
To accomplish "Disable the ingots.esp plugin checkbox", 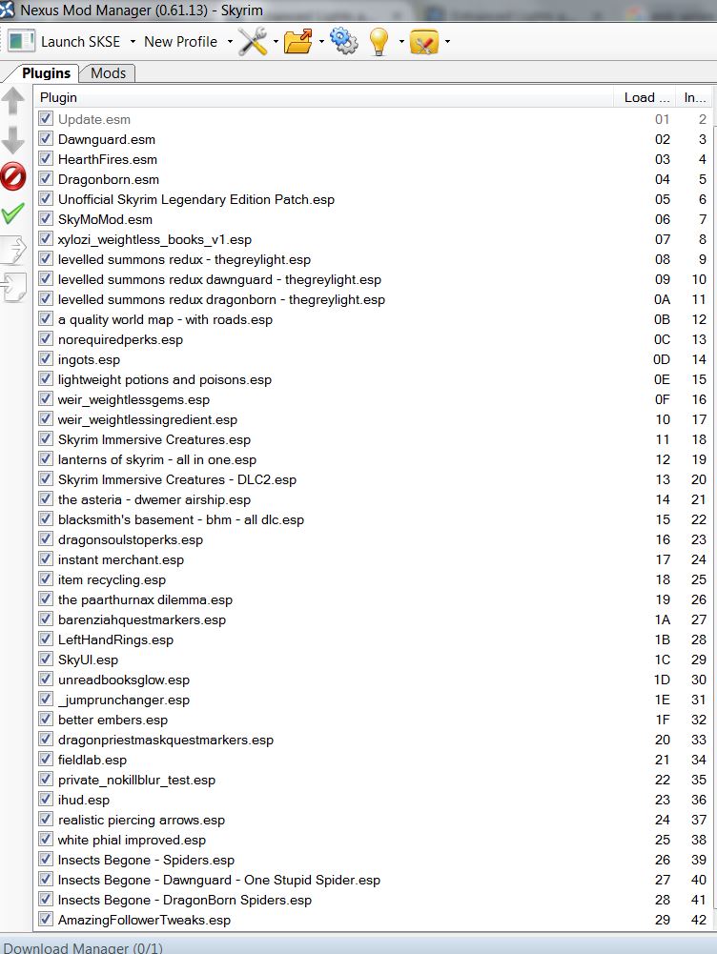I will tap(46, 358).
